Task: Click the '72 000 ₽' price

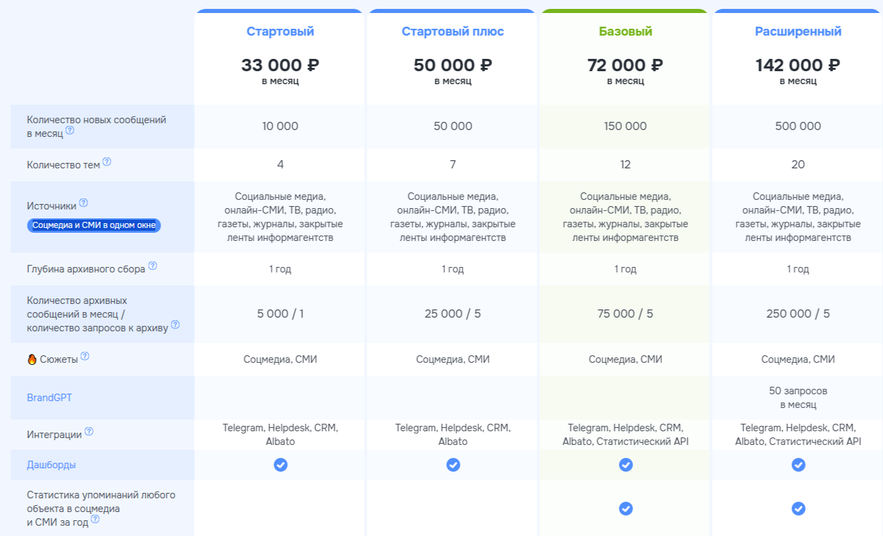Action: [625, 65]
